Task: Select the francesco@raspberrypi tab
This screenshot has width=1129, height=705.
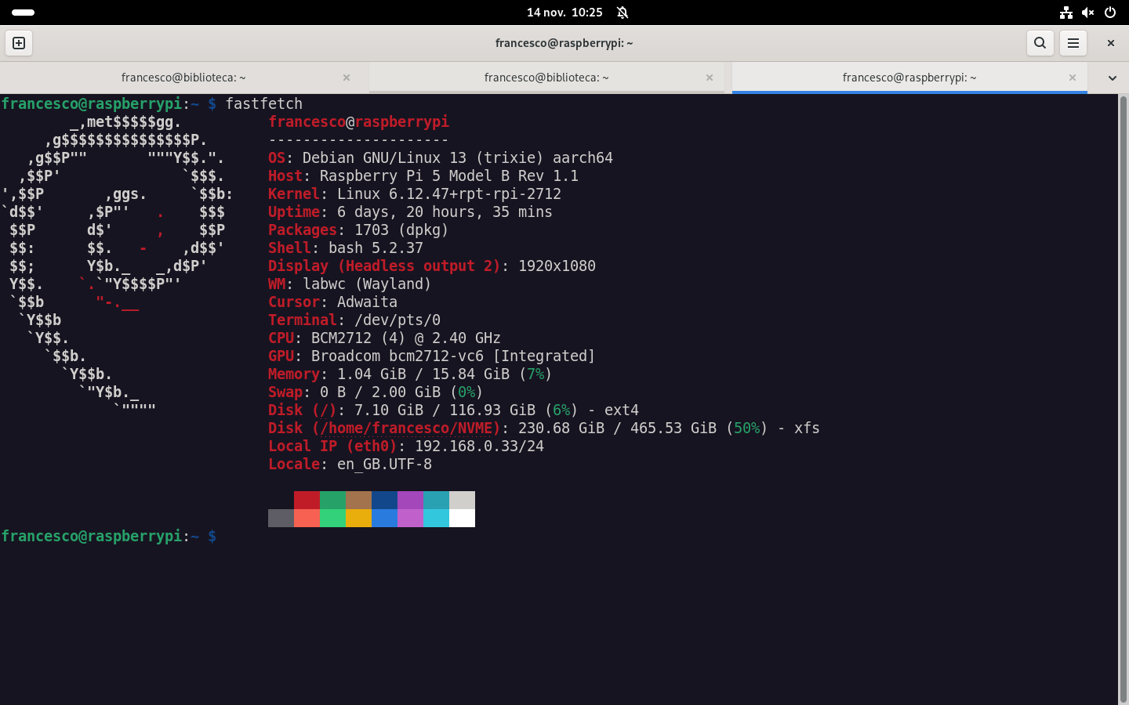Action: click(x=909, y=78)
